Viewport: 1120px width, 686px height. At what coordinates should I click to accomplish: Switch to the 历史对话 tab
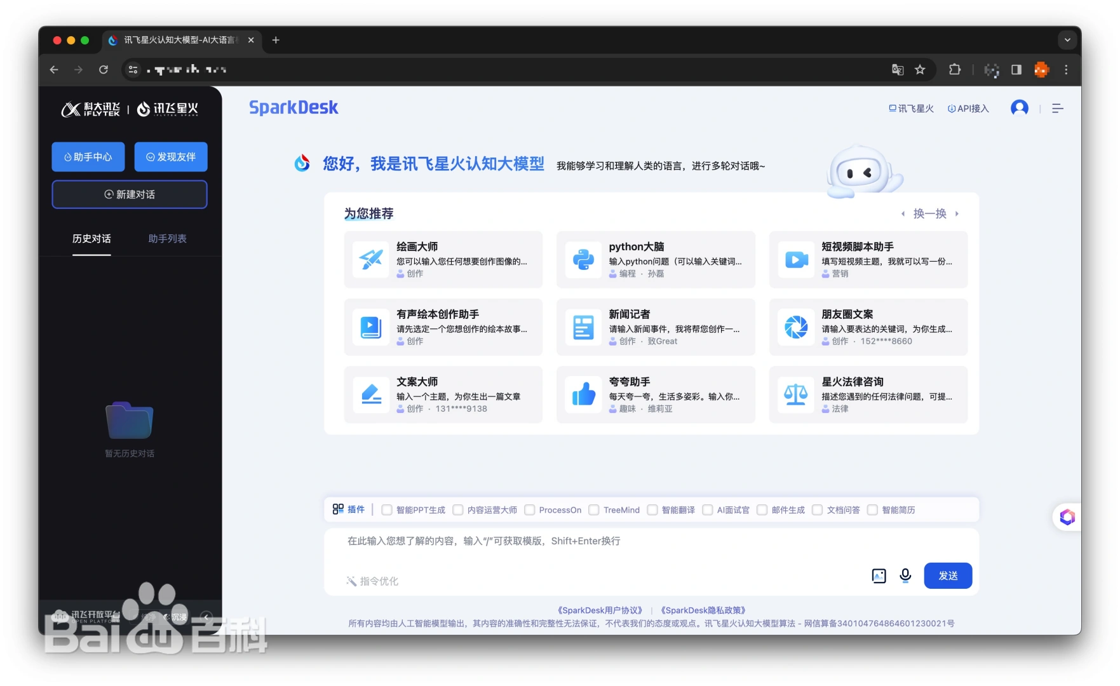[x=91, y=239]
